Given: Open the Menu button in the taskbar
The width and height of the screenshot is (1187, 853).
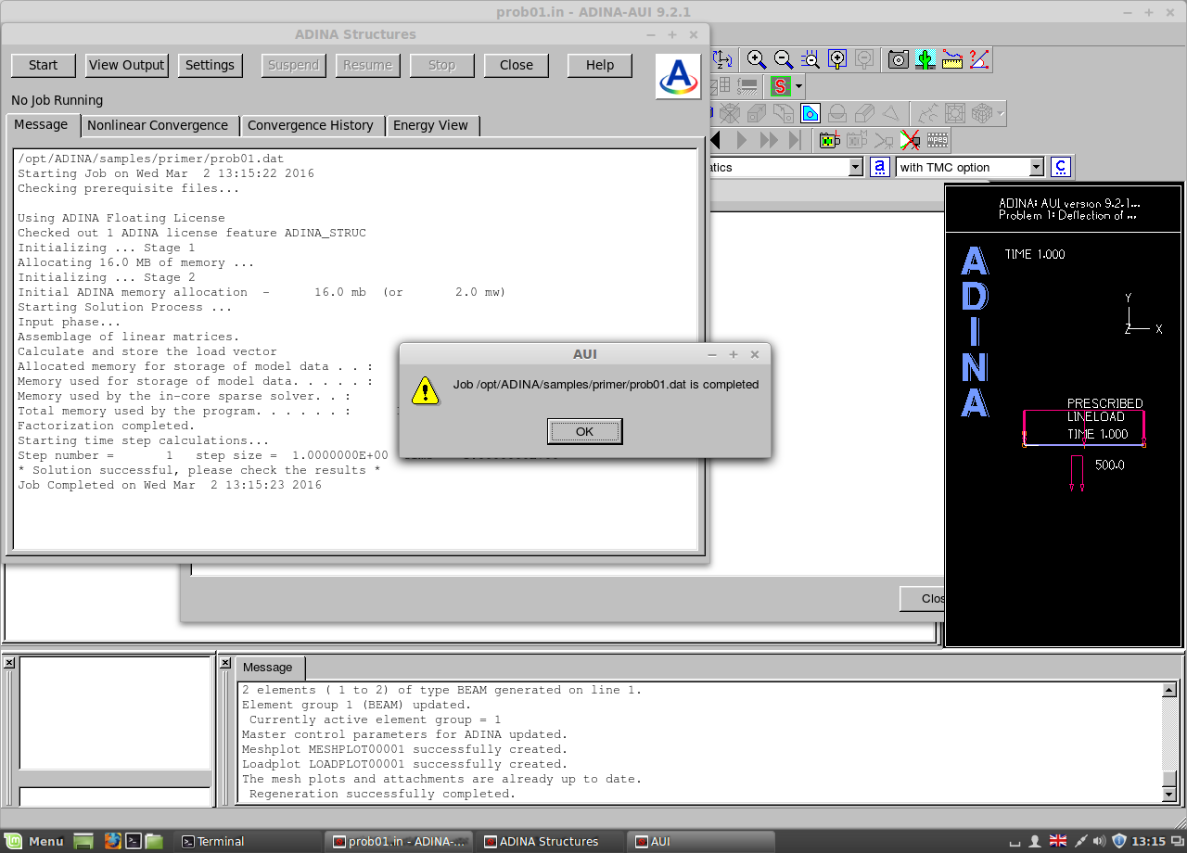Looking at the screenshot, I should tap(34, 841).
